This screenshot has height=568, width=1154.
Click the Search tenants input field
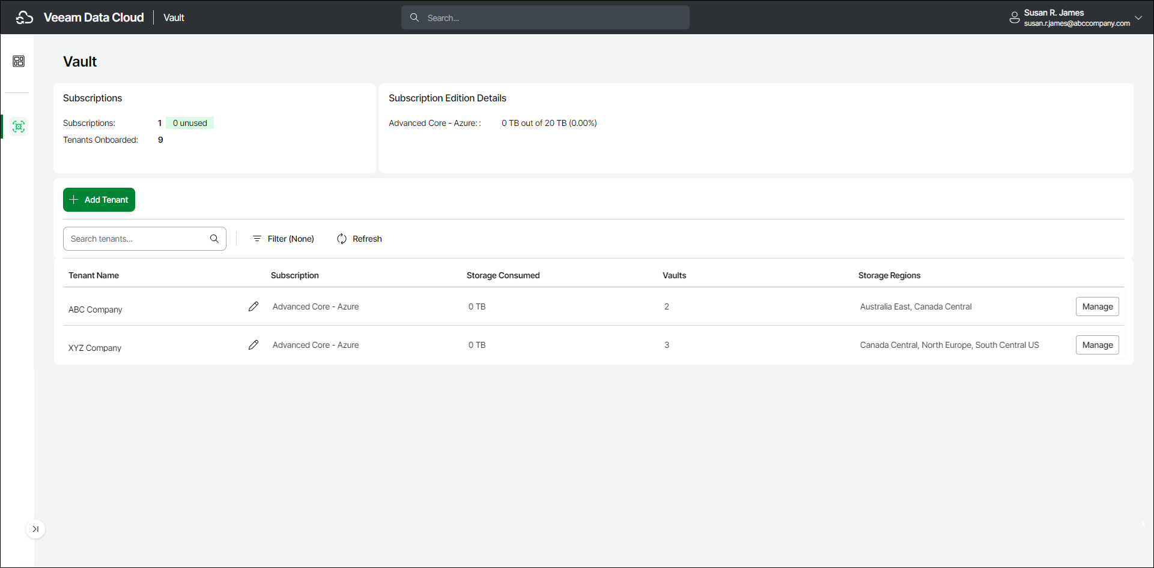coord(145,239)
